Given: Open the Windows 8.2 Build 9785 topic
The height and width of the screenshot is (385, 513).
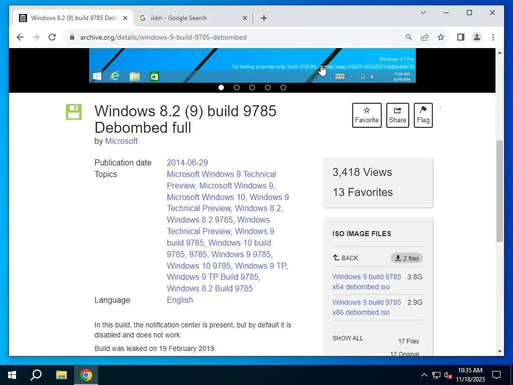Looking at the screenshot, I should click(210, 288).
